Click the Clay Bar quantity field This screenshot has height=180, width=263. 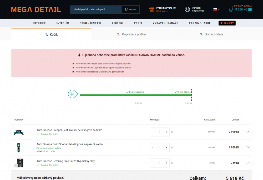coord(160,163)
